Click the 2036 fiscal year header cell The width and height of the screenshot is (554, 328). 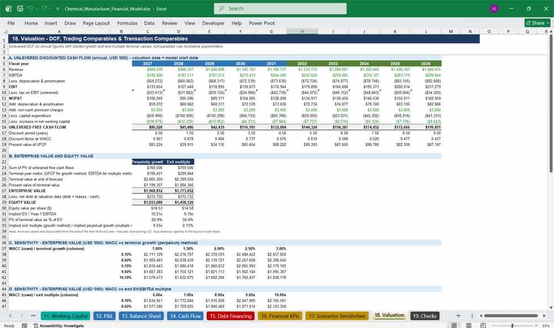coord(425,64)
